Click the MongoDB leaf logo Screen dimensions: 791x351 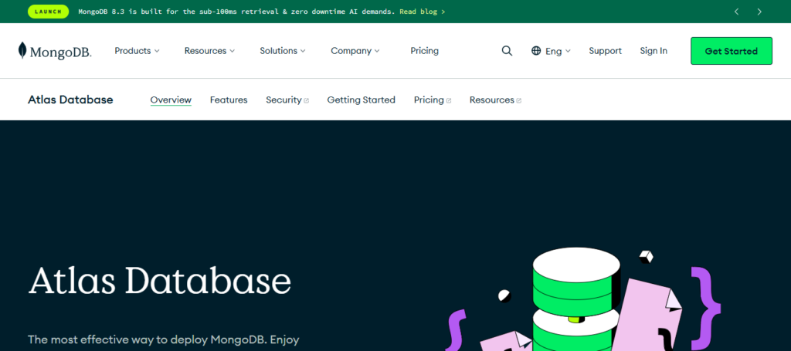point(55,51)
